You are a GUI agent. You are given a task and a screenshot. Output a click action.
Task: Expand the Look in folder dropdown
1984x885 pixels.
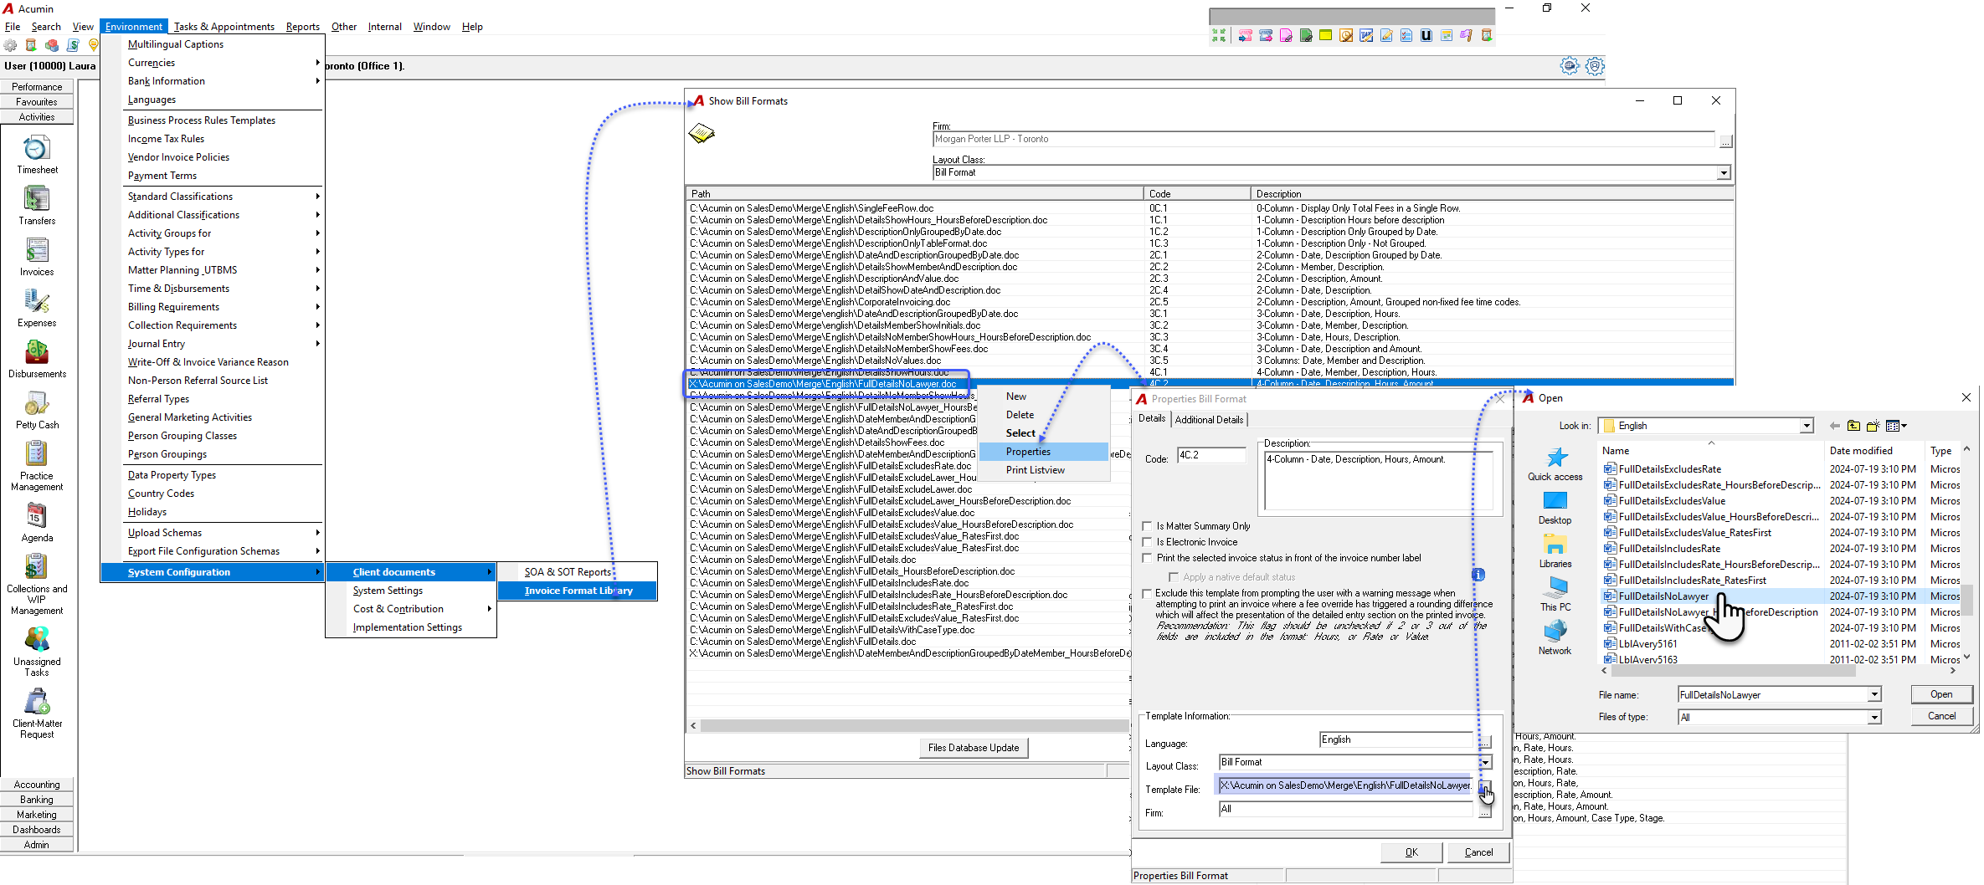(x=1807, y=426)
